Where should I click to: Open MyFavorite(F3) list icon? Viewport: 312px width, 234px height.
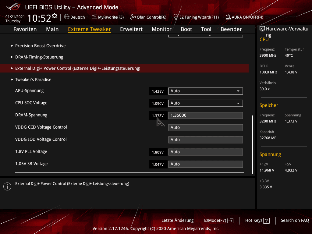point(94,17)
